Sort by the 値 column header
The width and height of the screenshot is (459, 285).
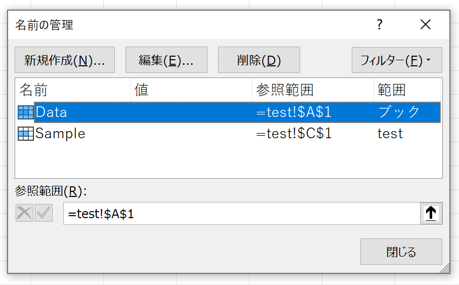(191, 90)
